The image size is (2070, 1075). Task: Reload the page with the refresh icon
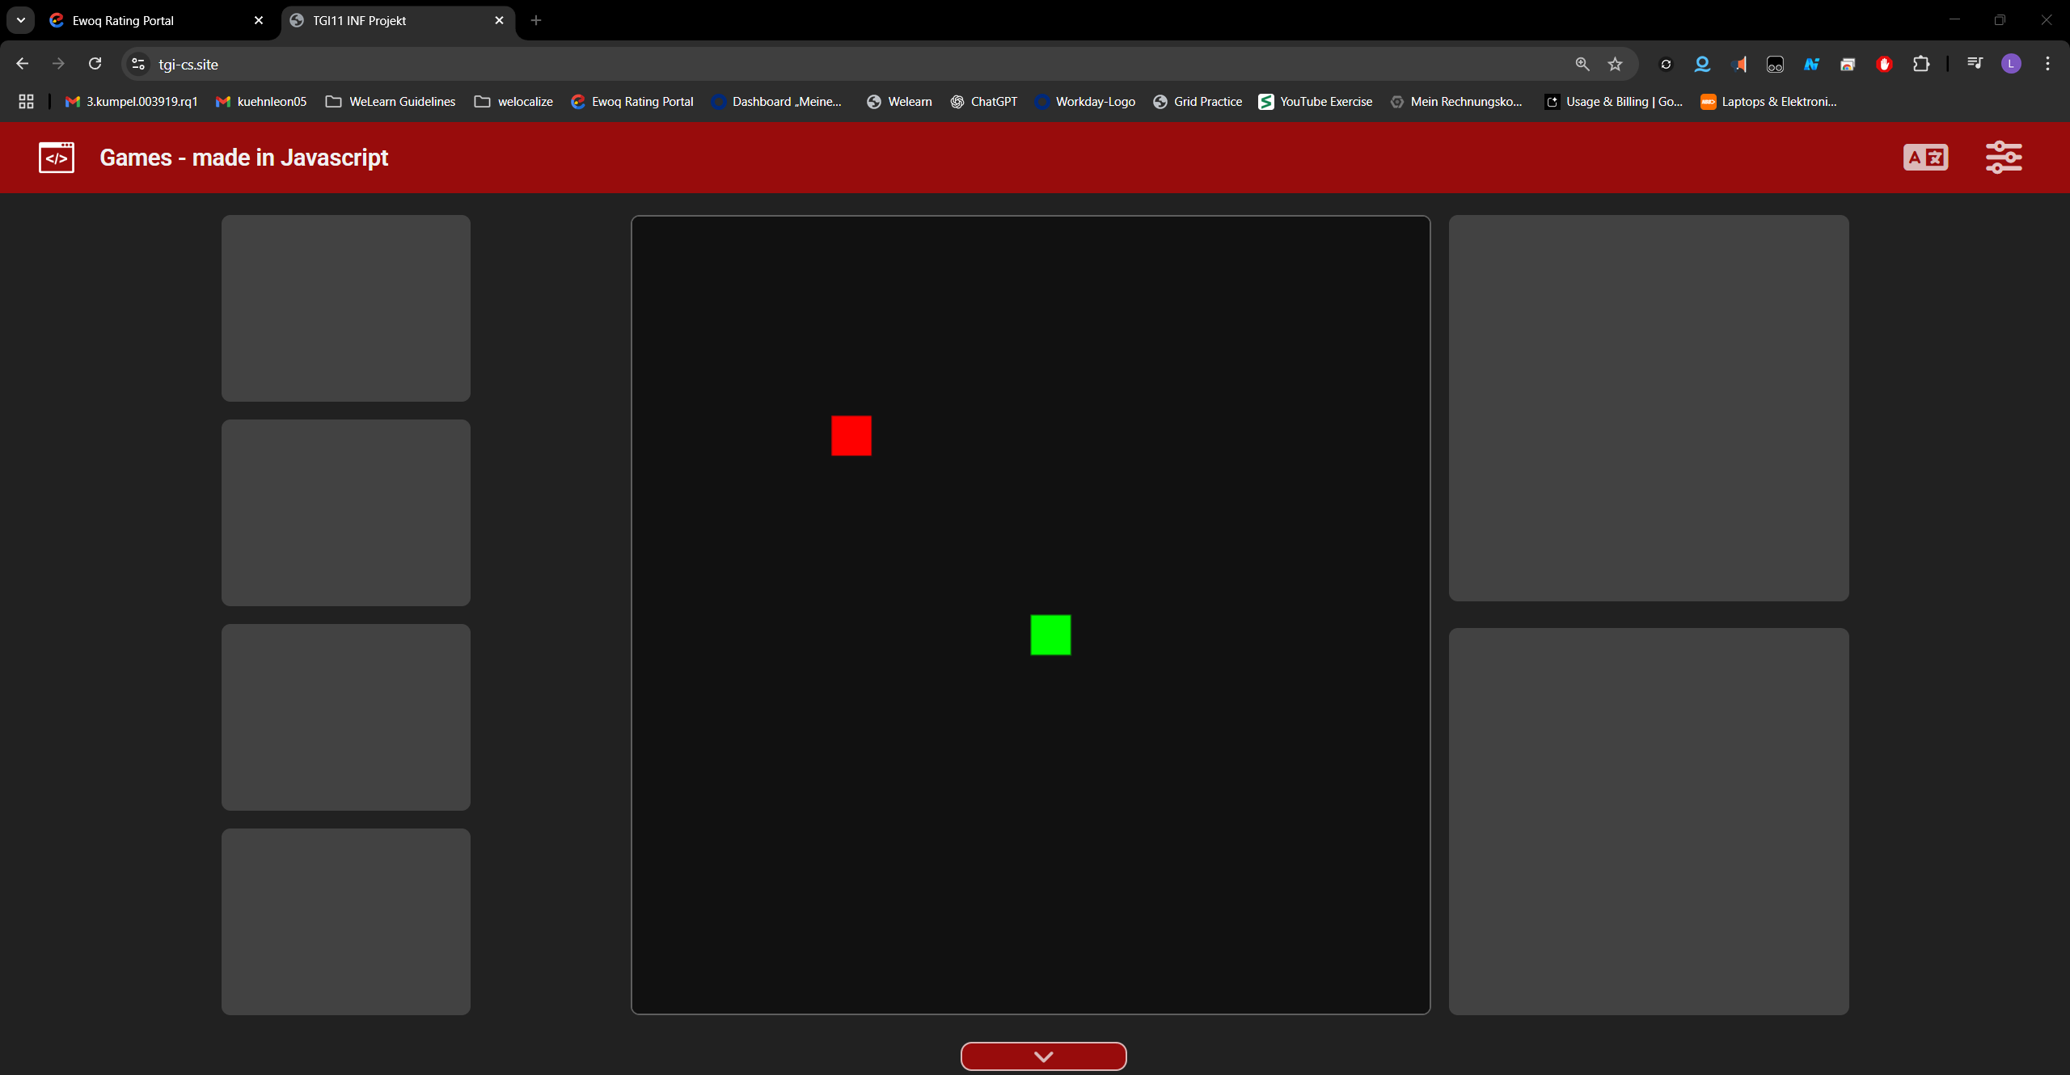pos(95,64)
